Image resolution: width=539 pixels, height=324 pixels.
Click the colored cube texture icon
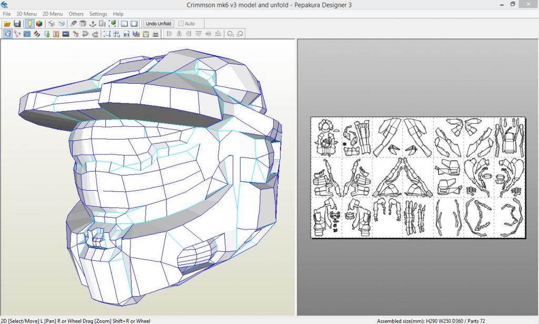pyautogui.click(x=39, y=24)
